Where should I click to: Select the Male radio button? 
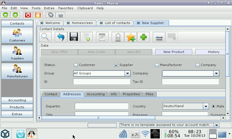click(x=213, y=106)
